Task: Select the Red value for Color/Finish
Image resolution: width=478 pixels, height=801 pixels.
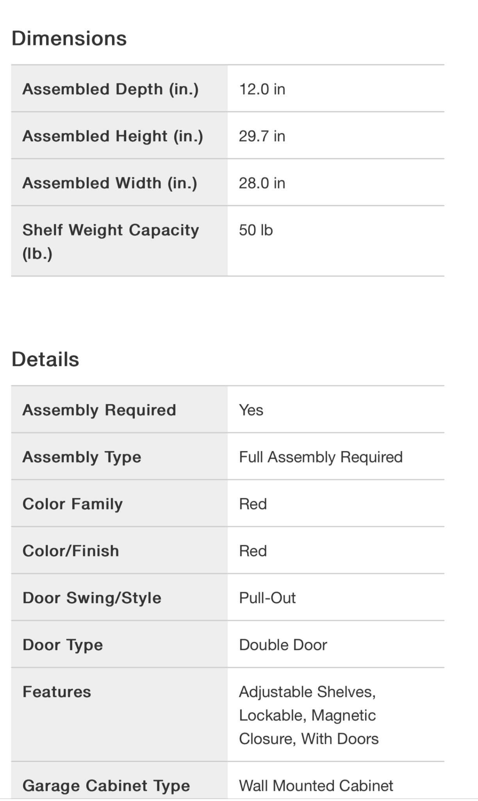Action: 253,551
